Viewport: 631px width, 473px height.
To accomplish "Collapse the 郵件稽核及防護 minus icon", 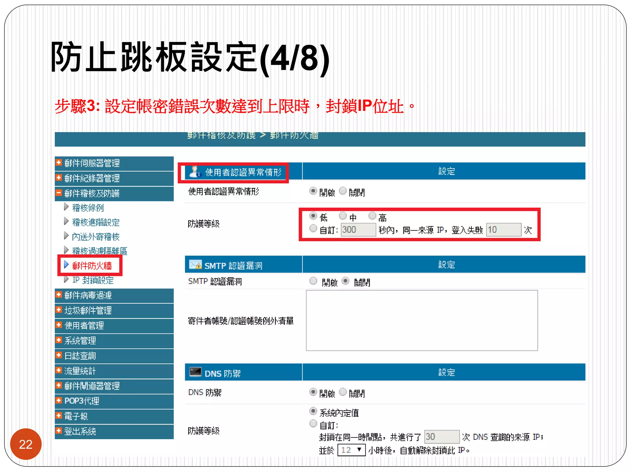I will (59, 193).
